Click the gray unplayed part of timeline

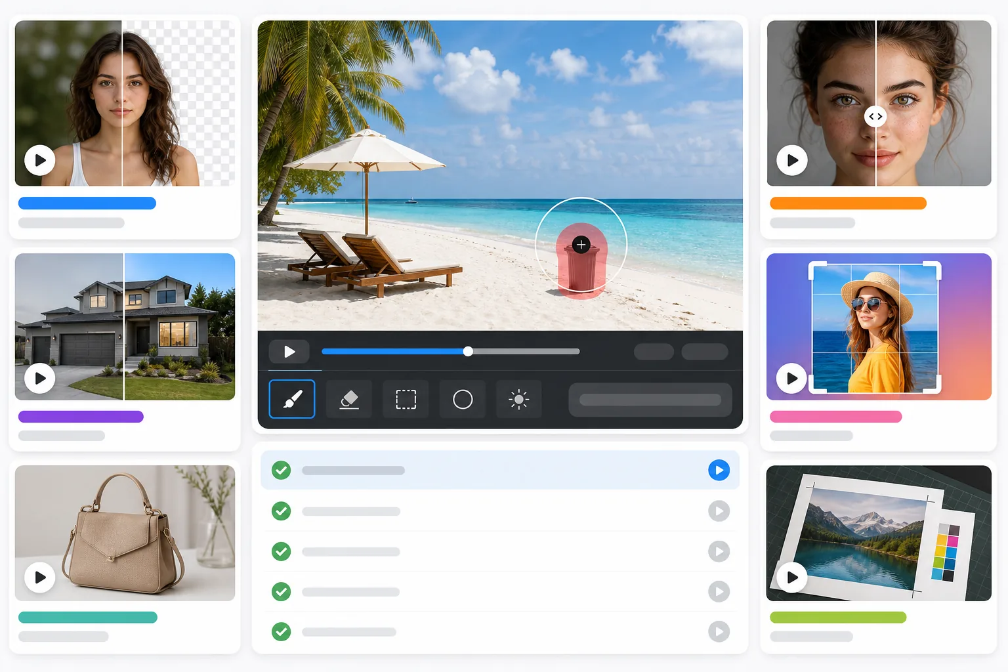click(525, 351)
